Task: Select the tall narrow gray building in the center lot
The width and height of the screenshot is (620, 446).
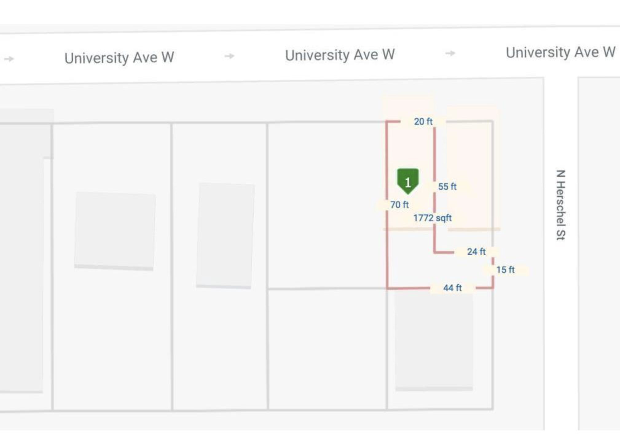Action: (225, 235)
